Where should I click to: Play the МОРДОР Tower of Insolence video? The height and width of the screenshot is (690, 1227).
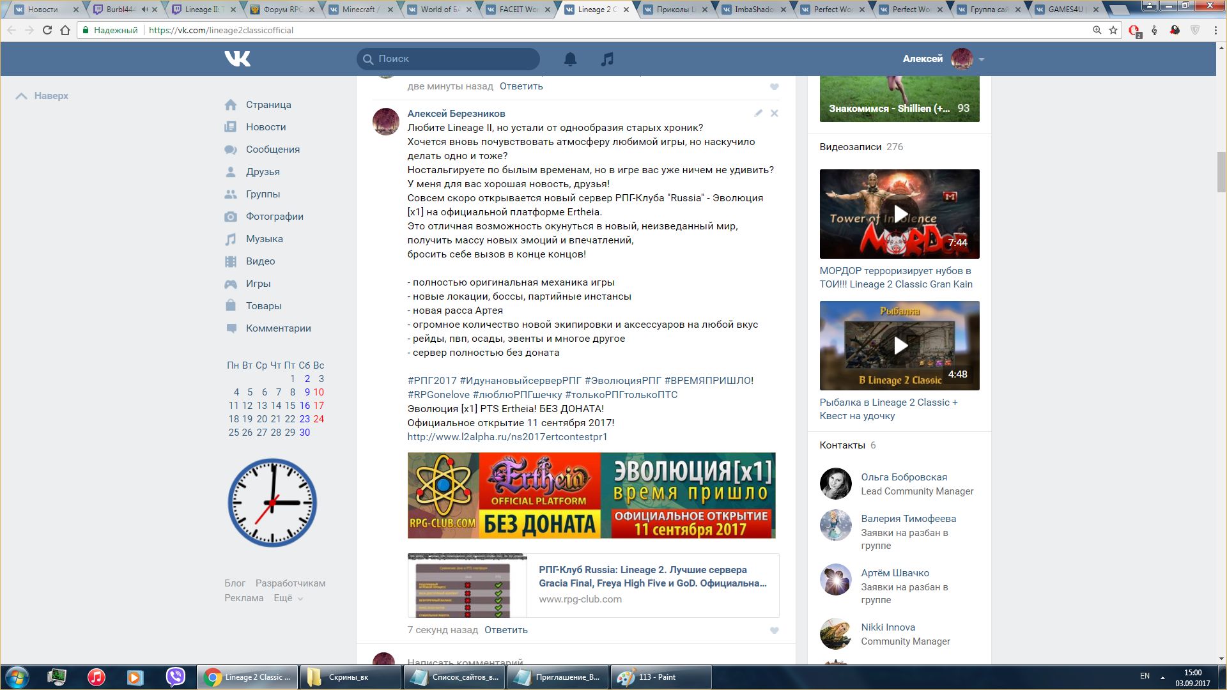point(900,214)
